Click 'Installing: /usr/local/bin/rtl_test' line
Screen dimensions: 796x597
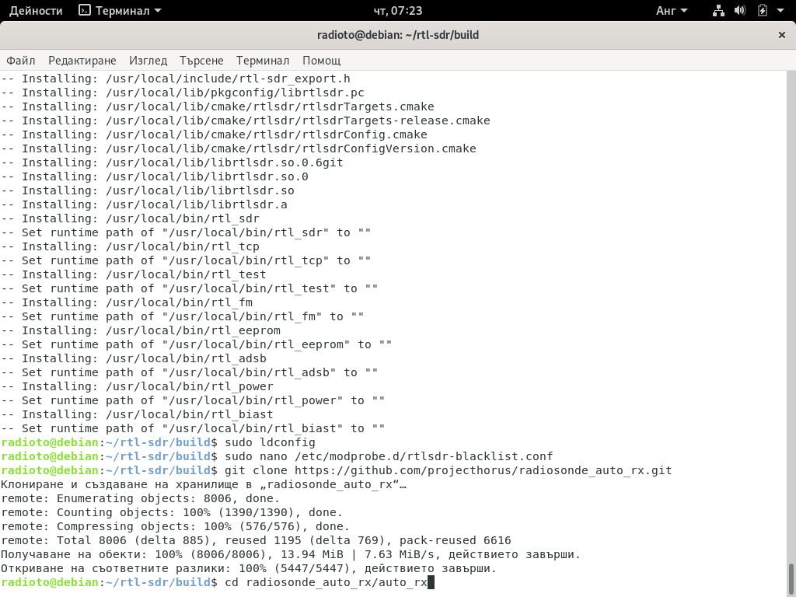click(134, 274)
